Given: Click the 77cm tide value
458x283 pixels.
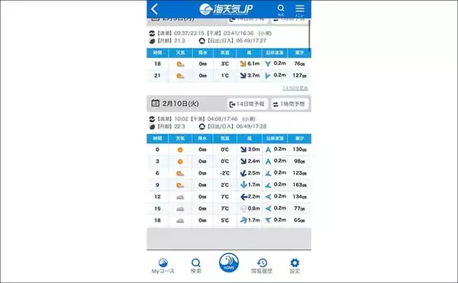Looking at the screenshot, I should (299, 208).
